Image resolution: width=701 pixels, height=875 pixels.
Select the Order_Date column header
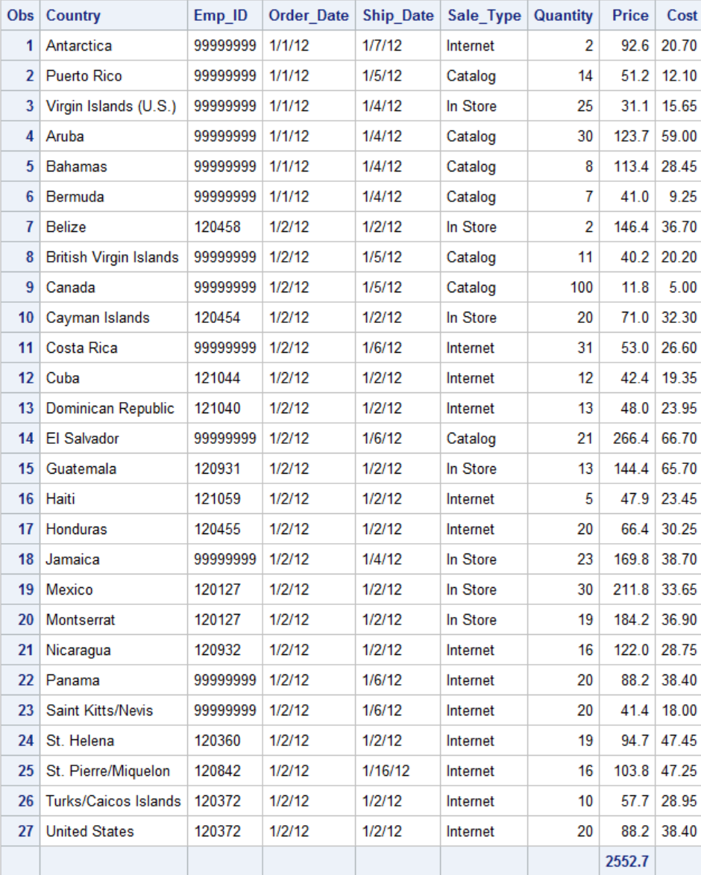(x=308, y=16)
